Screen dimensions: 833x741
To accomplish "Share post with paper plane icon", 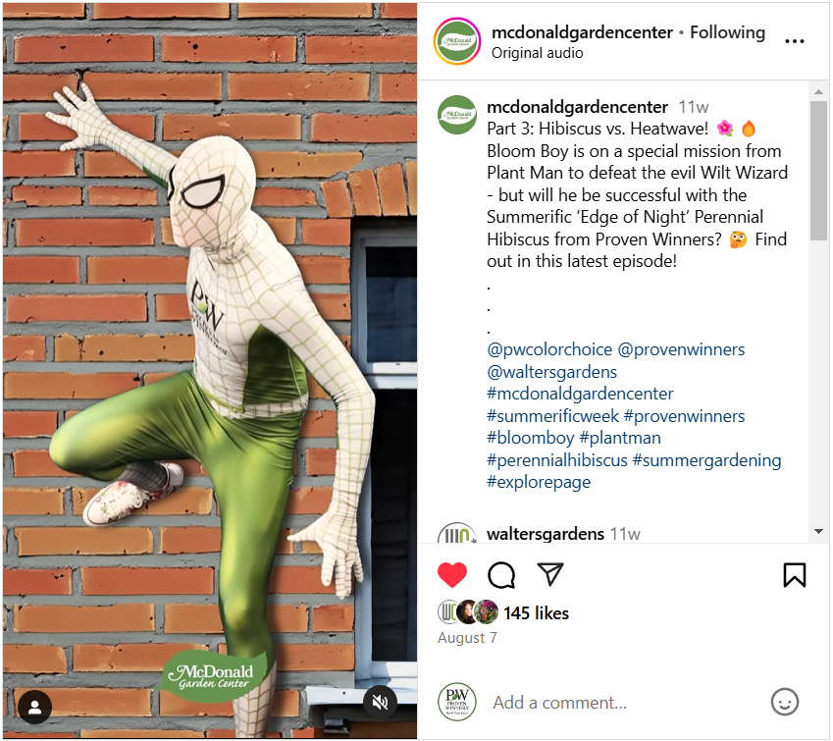I will (x=549, y=574).
